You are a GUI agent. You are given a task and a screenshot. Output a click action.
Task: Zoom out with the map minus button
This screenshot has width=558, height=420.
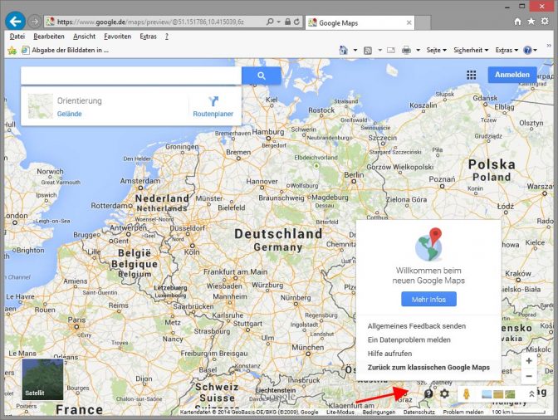point(529,376)
